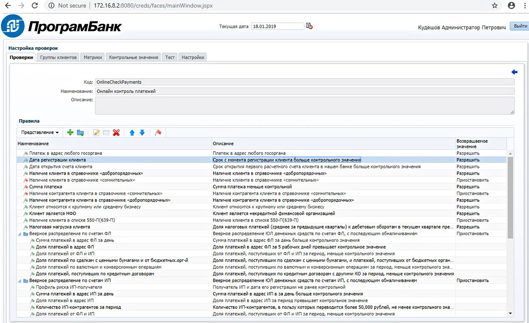This screenshot has height=323, width=529.
Task: Open the calendar picker next to current date
Action: [x=309, y=26]
